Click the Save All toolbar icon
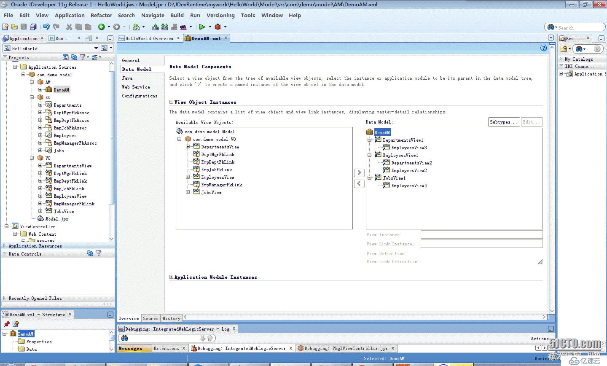607x366 pixels. pyautogui.click(x=33, y=27)
